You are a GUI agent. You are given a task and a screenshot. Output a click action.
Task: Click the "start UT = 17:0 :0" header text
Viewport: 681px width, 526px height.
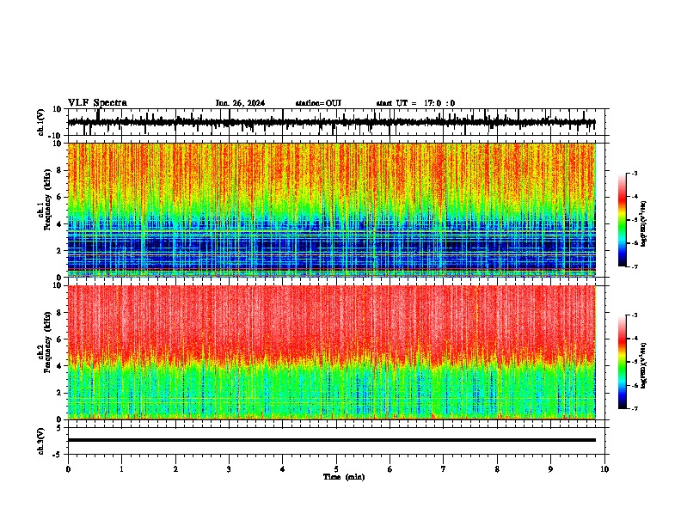[x=415, y=103]
